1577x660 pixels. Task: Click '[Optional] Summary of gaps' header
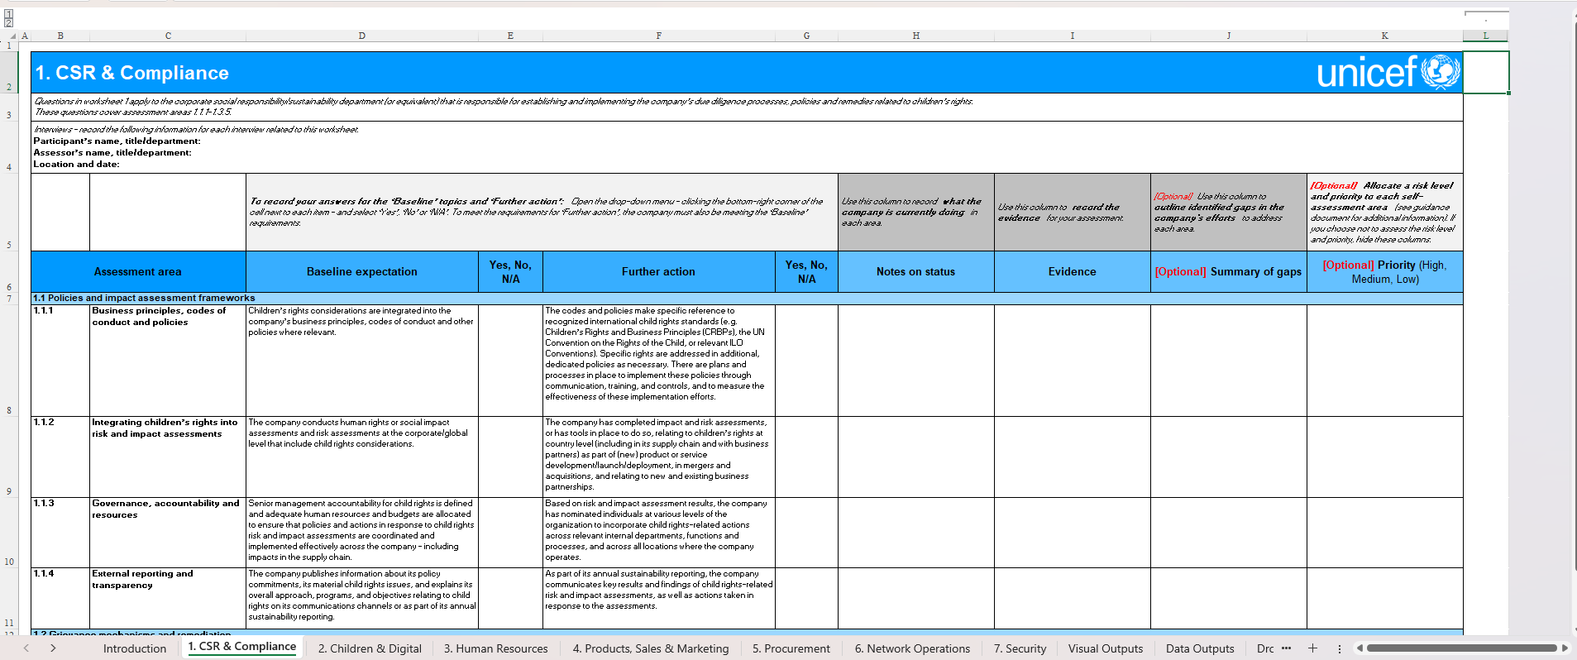click(1229, 271)
